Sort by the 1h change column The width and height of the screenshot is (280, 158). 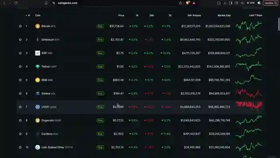[137, 15]
